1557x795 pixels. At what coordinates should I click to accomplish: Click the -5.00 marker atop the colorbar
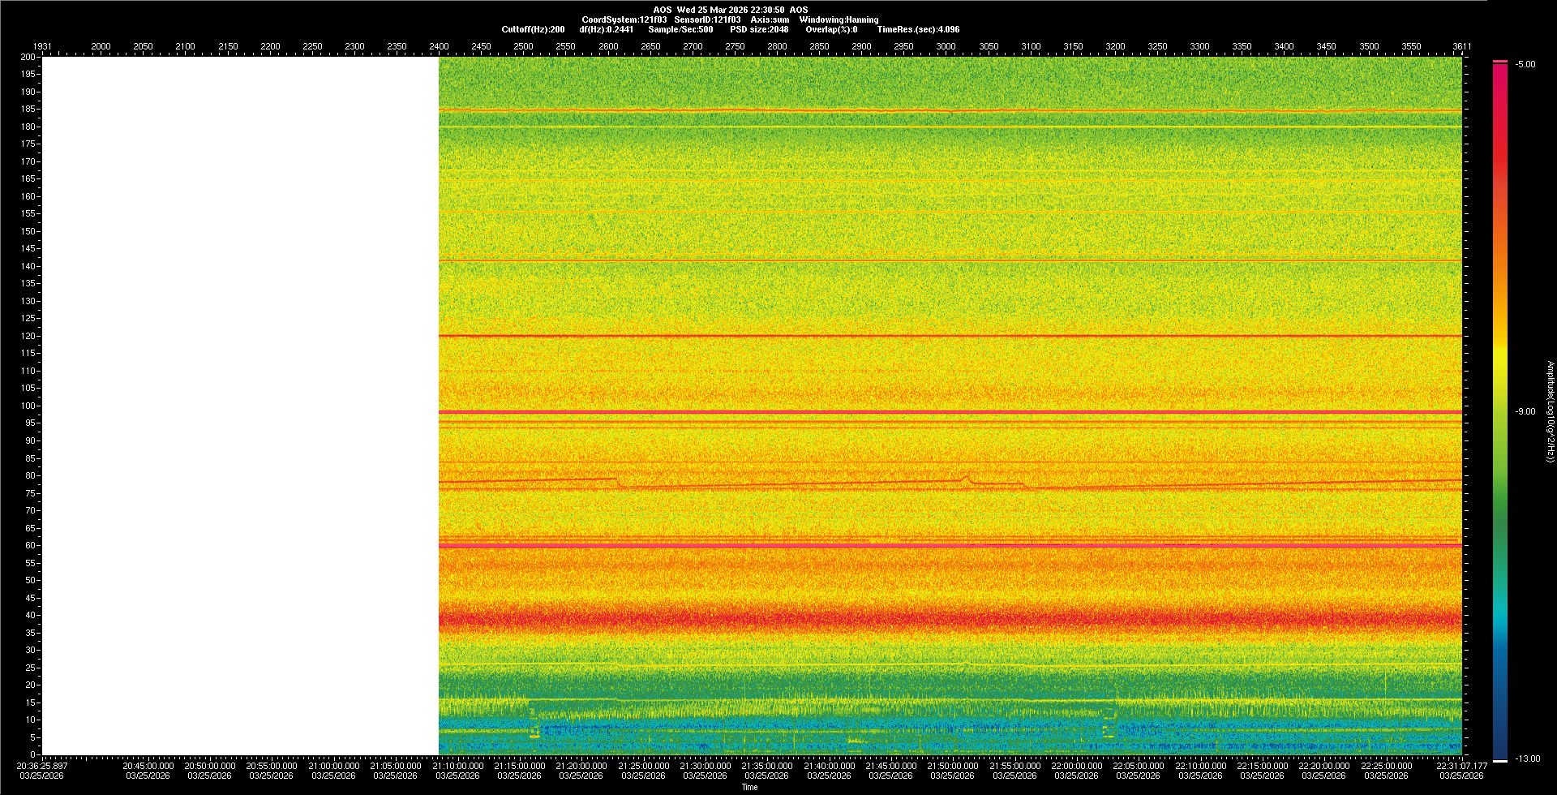point(1525,64)
